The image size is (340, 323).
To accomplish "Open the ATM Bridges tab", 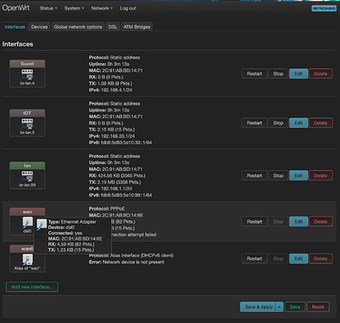I will 137,27.
